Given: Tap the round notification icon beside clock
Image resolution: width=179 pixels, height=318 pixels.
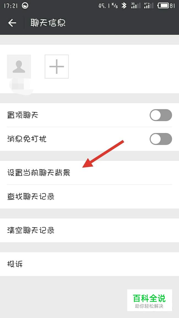Looking at the screenshot, I should [25, 6].
